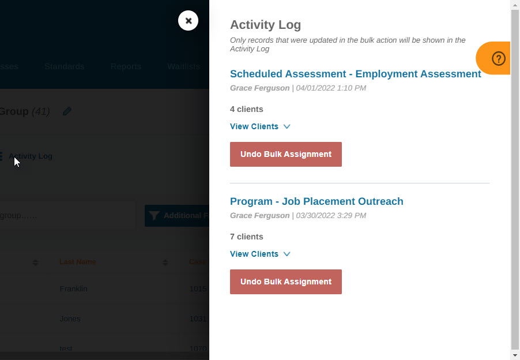This screenshot has width=520, height=360.
Task: Click chevron next to the 7 clients list
Action: pos(287,254)
